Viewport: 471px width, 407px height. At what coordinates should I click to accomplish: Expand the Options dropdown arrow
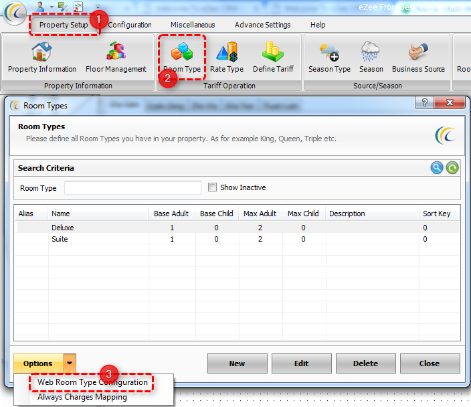[70, 363]
